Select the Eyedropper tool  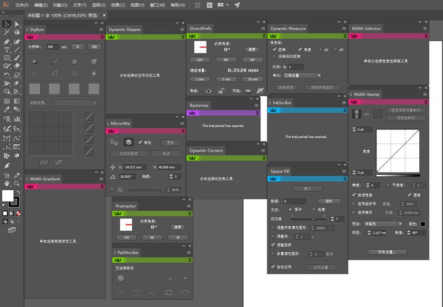(7, 110)
